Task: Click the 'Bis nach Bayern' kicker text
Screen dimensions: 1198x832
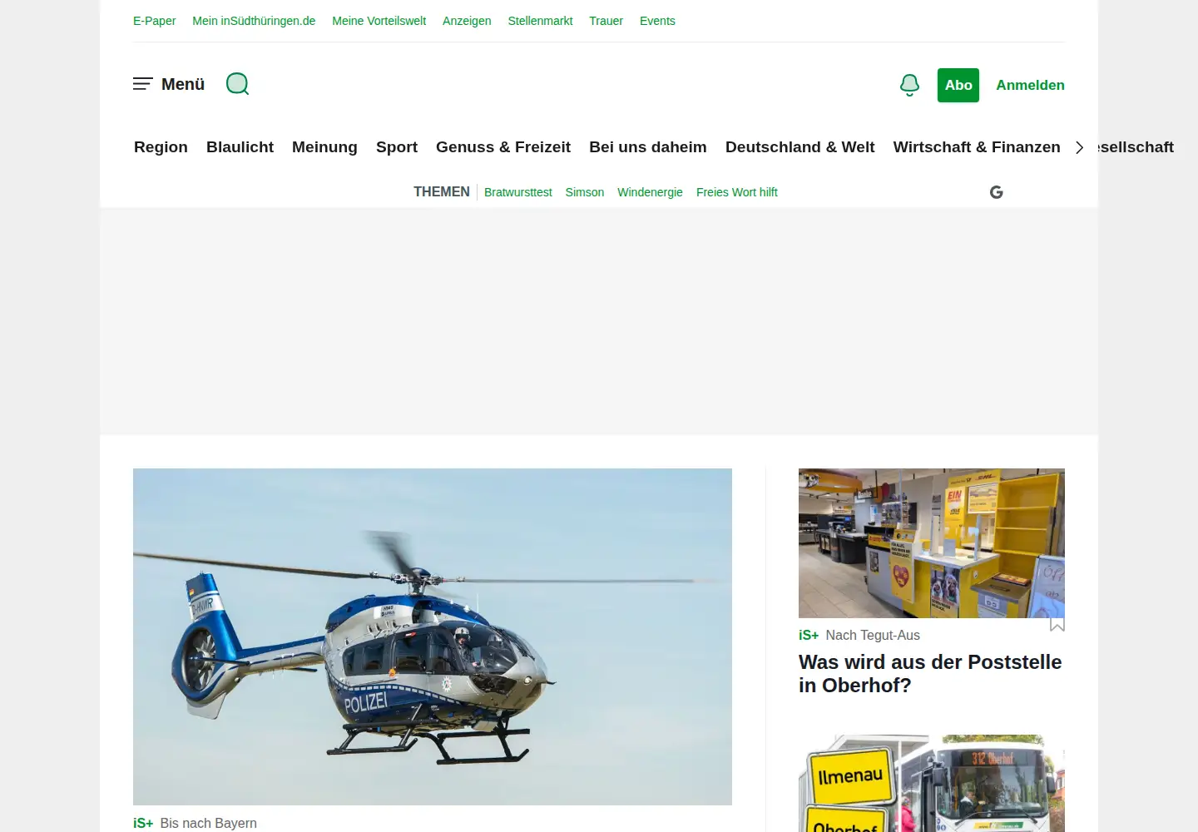Action: [208, 823]
